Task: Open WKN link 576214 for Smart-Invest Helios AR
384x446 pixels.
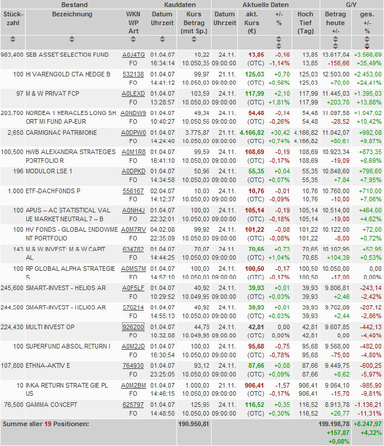Action: [133, 308]
